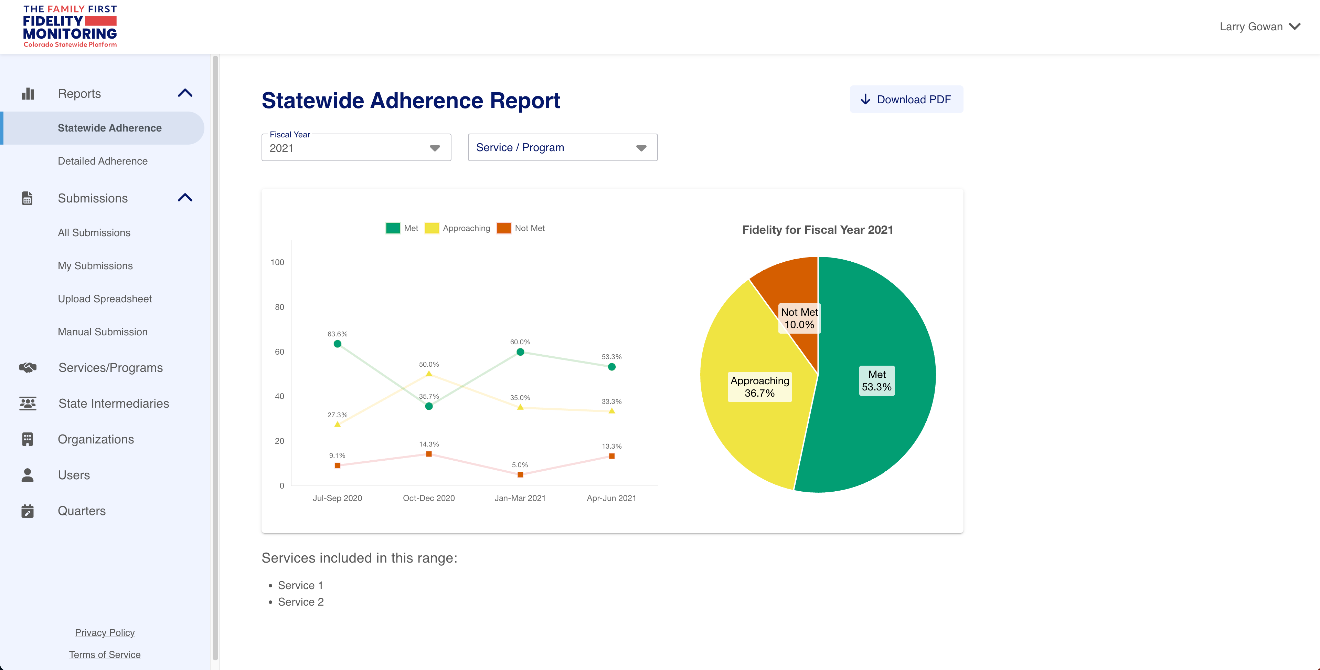Click the Family First Fidelity Monitoring logo
Screen dimensions: 1320x670
70,27
